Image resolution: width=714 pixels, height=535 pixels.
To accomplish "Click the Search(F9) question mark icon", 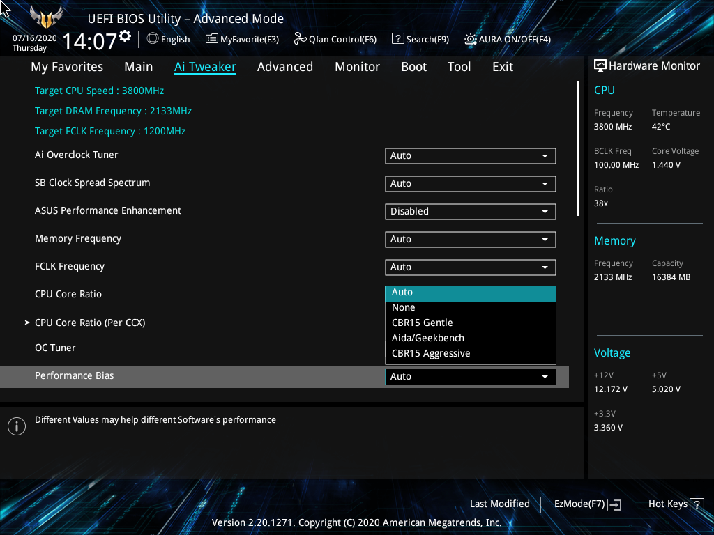I will [397, 39].
